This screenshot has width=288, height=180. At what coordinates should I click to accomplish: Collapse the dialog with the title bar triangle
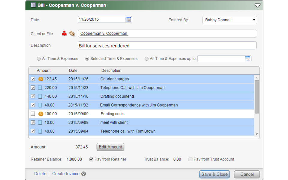257,6
